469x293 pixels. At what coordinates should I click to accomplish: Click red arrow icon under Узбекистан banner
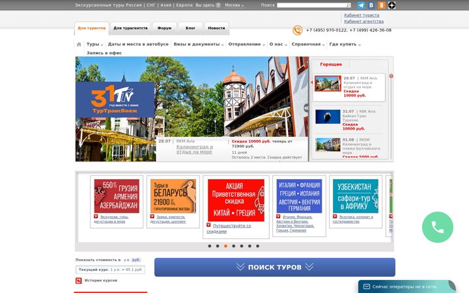click(335, 216)
